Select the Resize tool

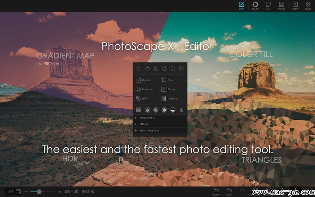[143, 80]
